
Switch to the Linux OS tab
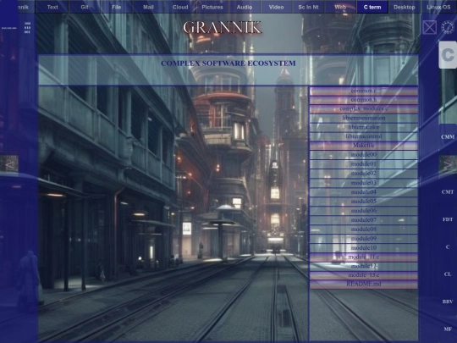point(438,7)
